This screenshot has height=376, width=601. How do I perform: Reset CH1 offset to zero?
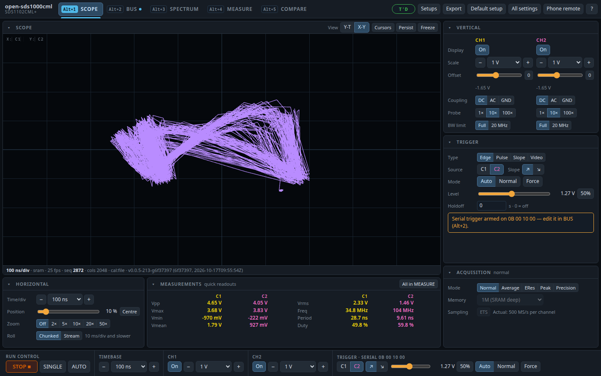coord(529,75)
